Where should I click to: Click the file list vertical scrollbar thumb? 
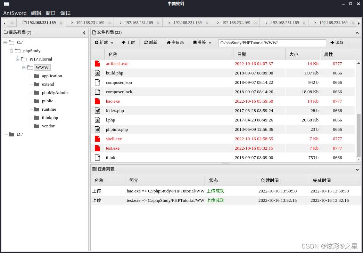click(x=358, y=135)
